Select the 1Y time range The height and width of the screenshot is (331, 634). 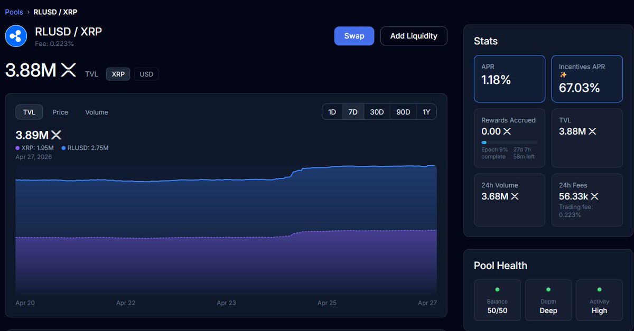point(426,112)
